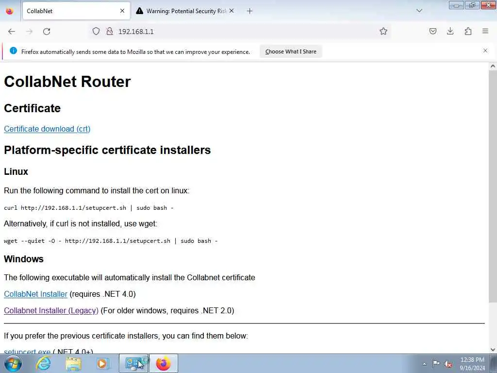Click the network control panel taskbar icon
The image size is (497, 373).
[133, 363]
